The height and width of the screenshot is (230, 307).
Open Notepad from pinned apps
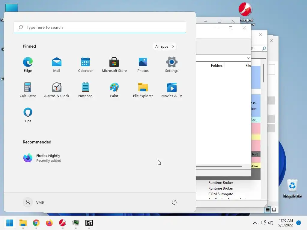coord(85,90)
